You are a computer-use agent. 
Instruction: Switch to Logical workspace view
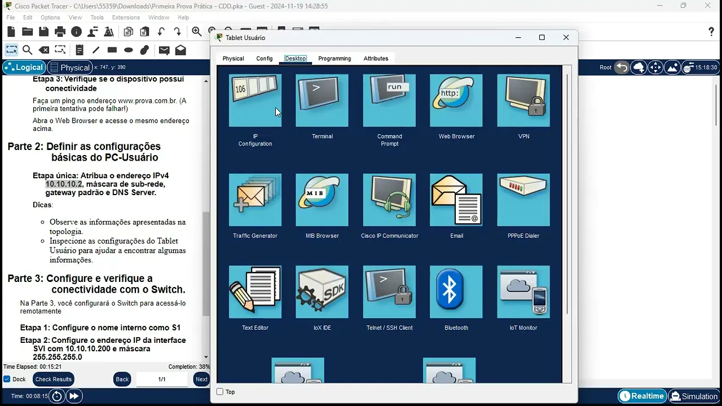[x=24, y=67]
